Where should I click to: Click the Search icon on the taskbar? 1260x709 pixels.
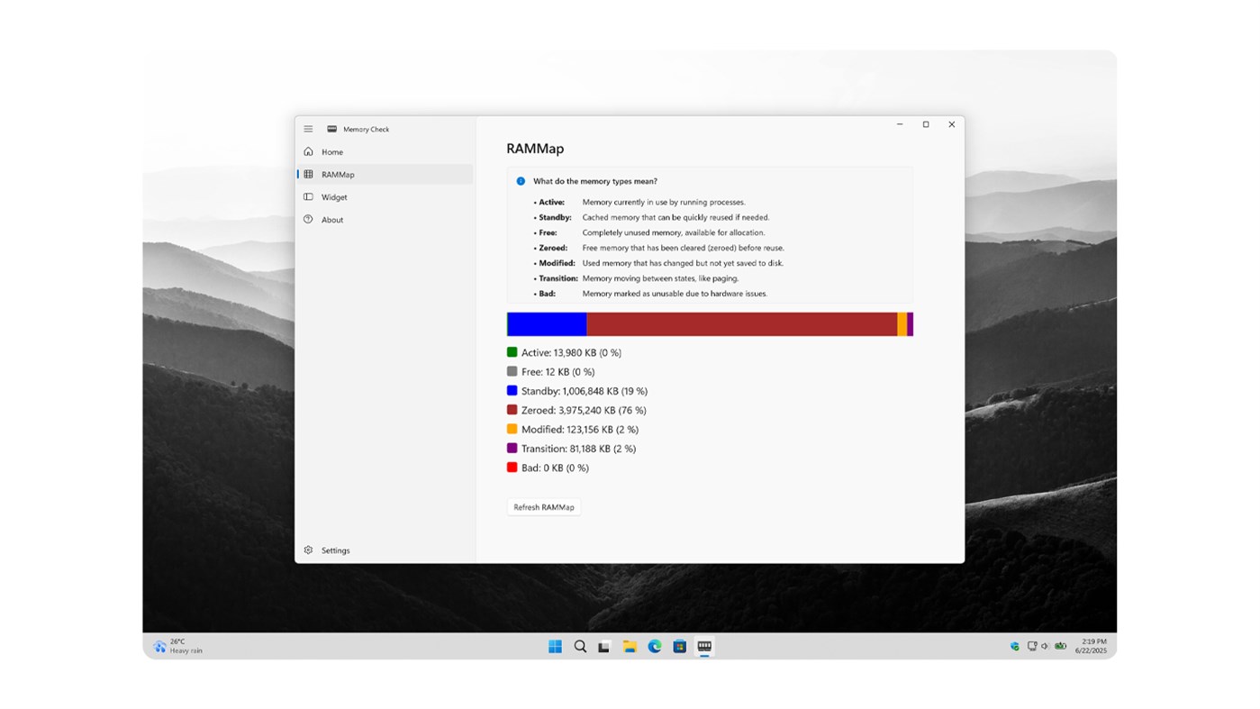coord(579,646)
